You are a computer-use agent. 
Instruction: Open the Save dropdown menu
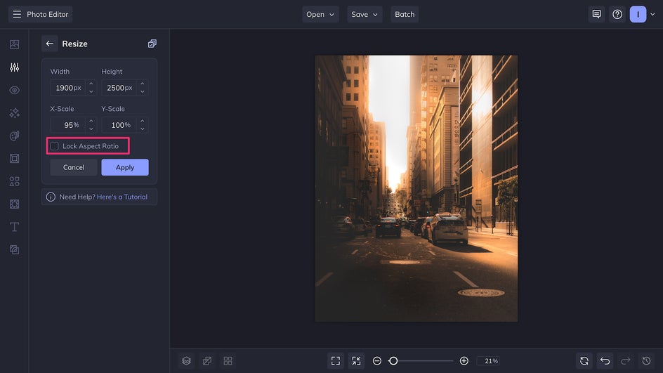(365, 14)
